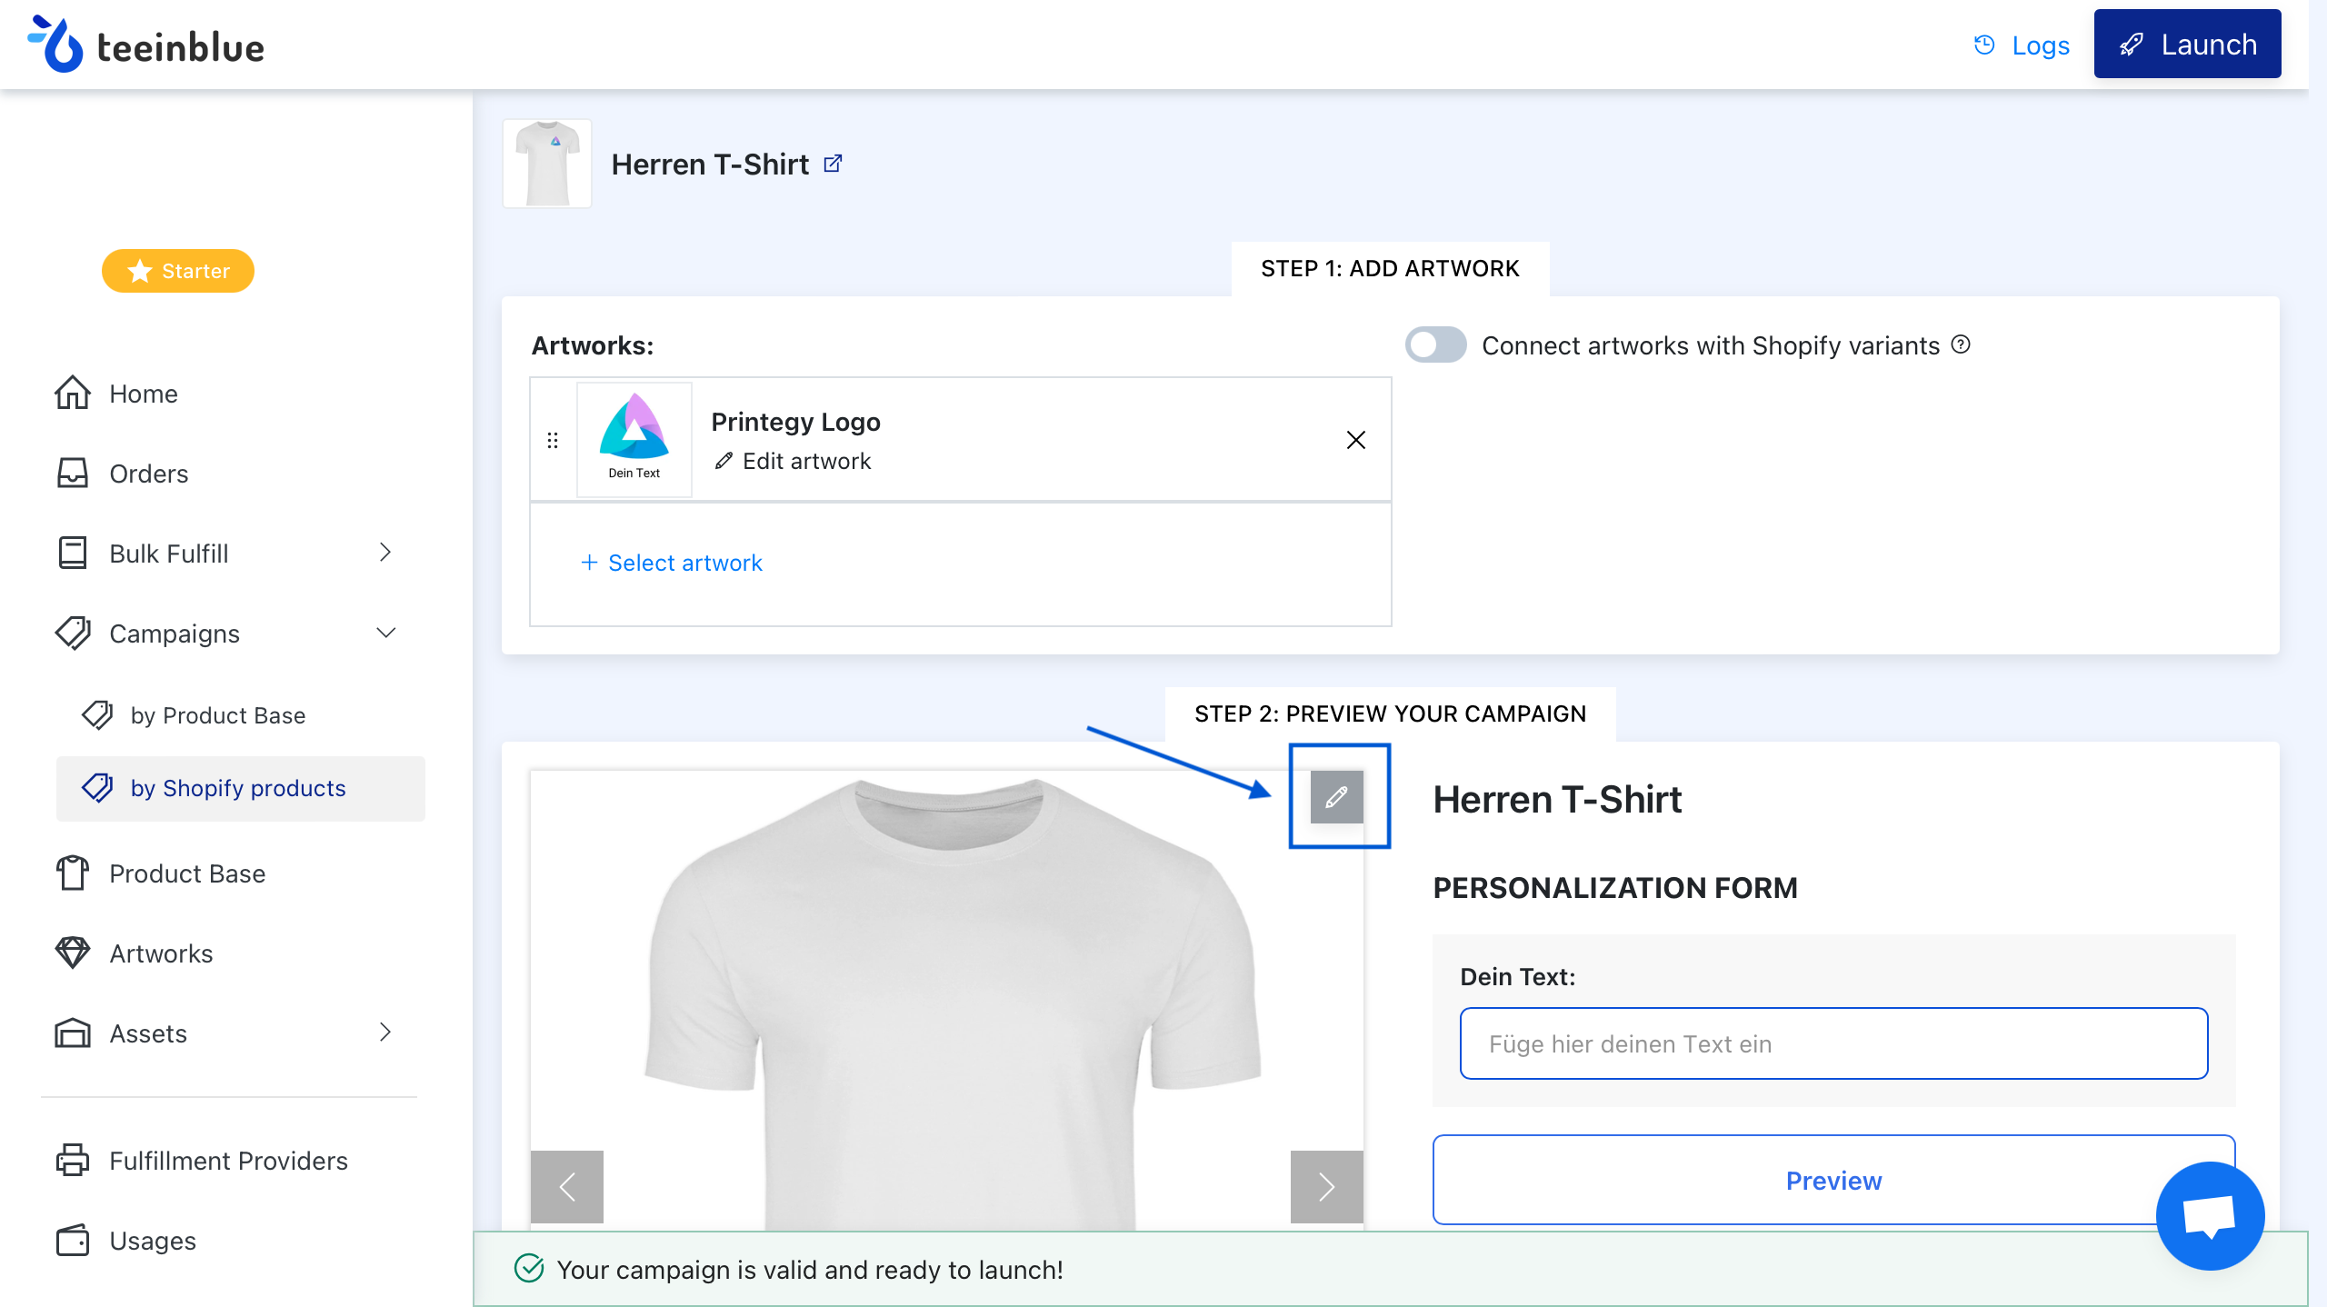The height and width of the screenshot is (1307, 2327).
Task: Toggle Connect artworks with Shopify variants
Action: (1436, 345)
